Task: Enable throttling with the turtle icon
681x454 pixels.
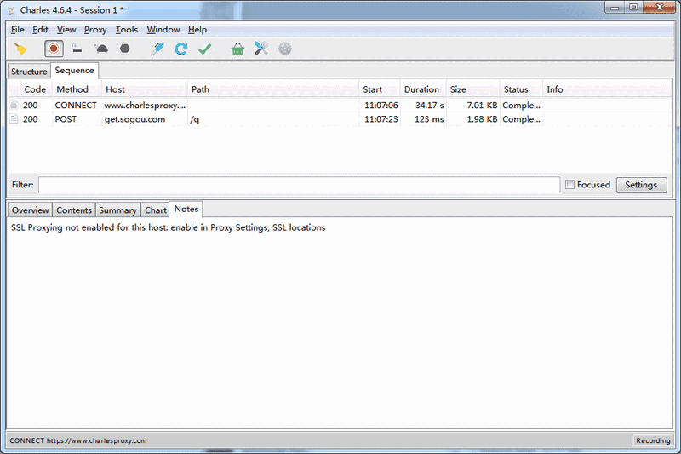Action: (x=100, y=49)
